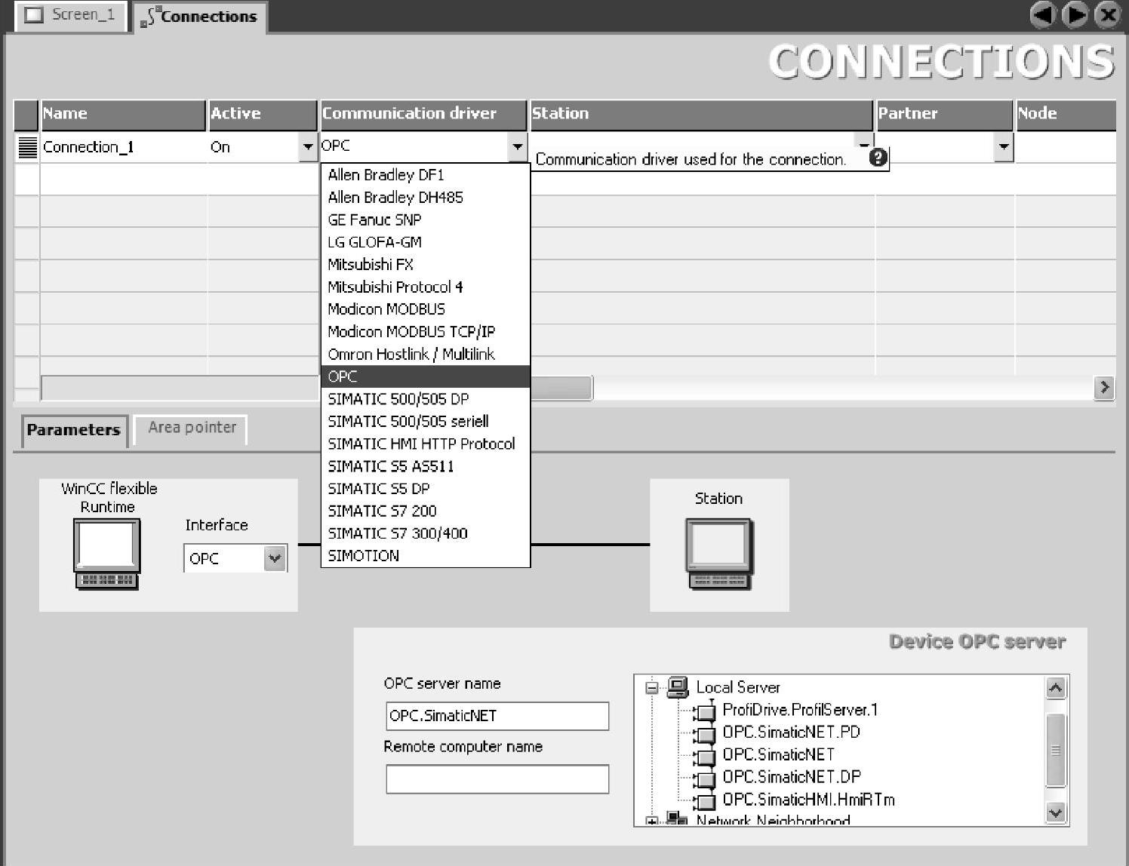1129x866 pixels.
Task: Choose SIMATIC 500/505 DP driver
Action: [426, 399]
